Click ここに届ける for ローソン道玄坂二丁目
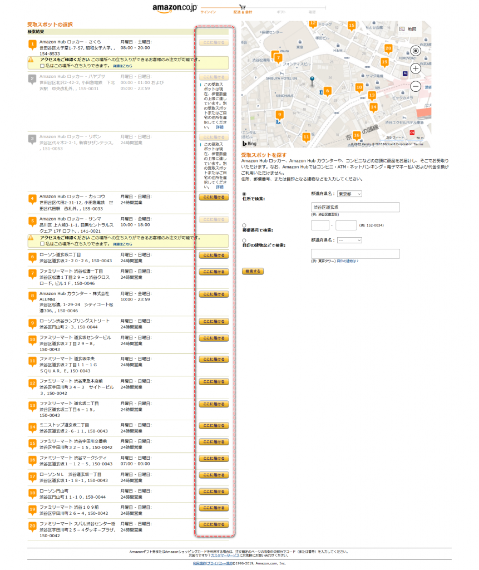Image resolution: width=479 pixels, height=570 pixels. [x=214, y=255]
